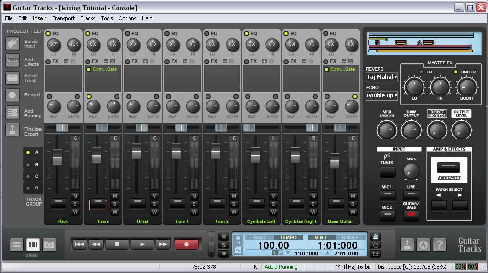Open the File menu
This screenshot has height=273, width=488.
pyautogui.click(x=9, y=18)
